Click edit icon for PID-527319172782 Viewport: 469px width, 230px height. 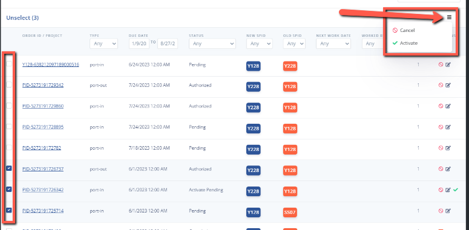click(448, 148)
